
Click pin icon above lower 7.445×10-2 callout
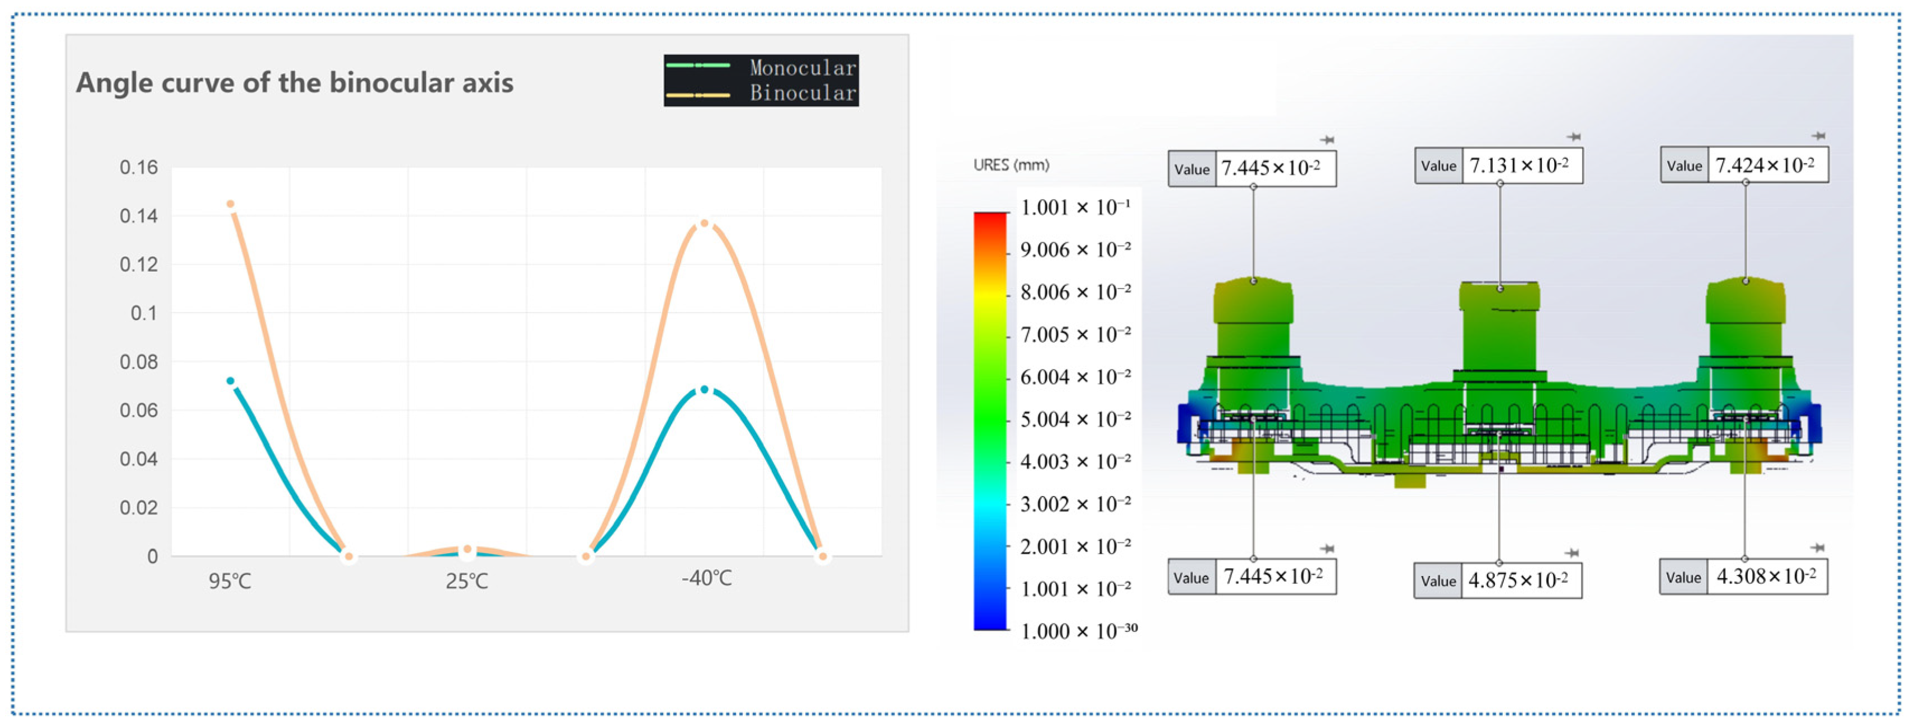pos(1327,549)
